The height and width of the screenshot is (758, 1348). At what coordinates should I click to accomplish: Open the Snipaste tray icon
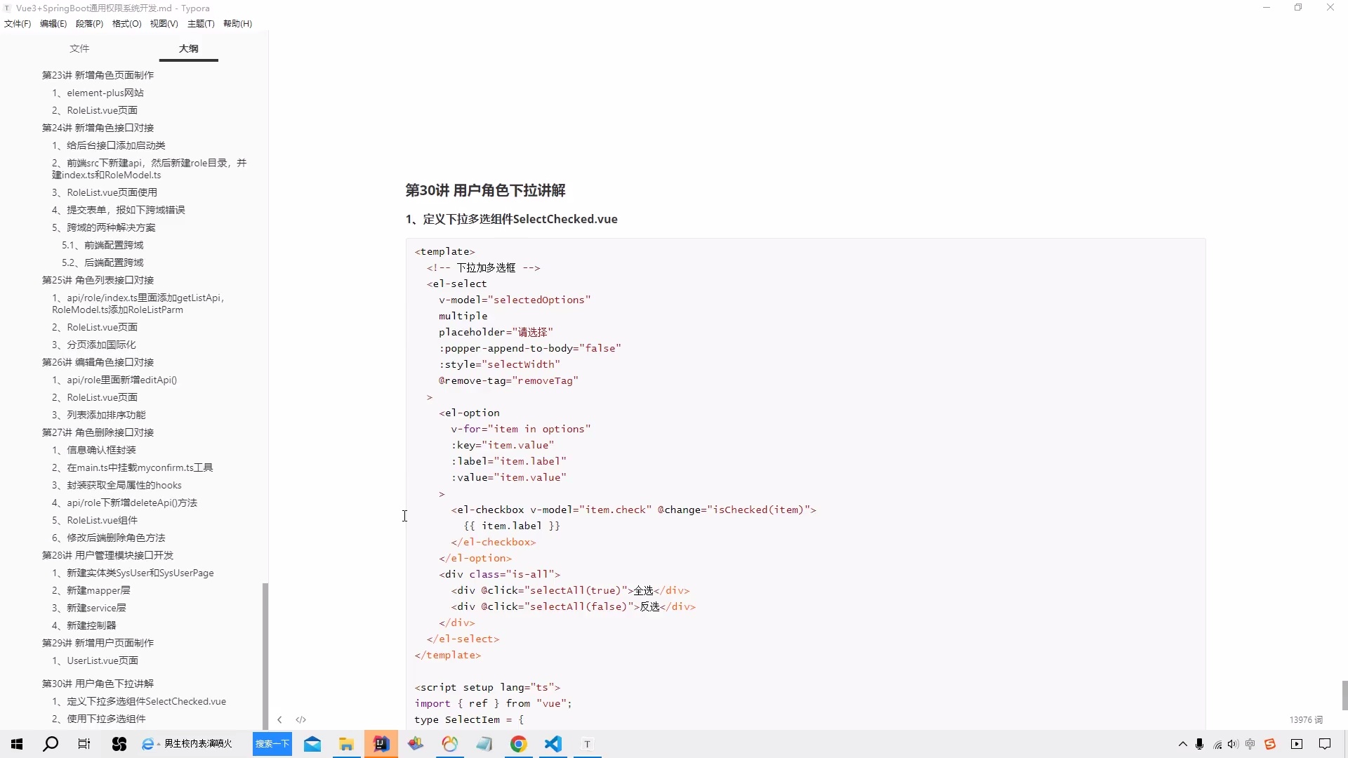[1271, 744]
